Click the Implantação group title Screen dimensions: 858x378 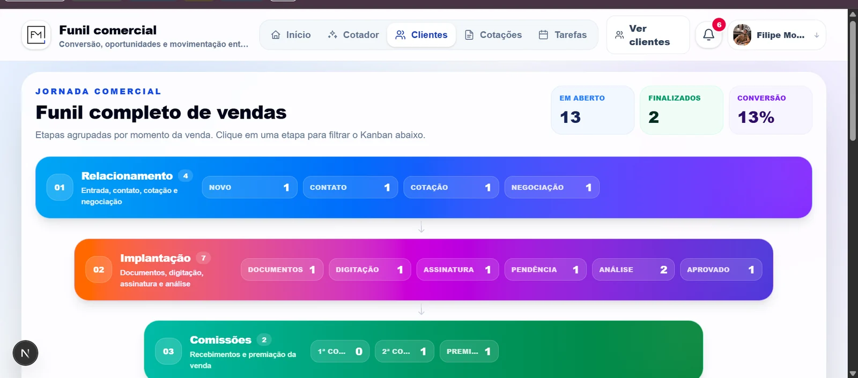pyautogui.click(x=156, y=258)
